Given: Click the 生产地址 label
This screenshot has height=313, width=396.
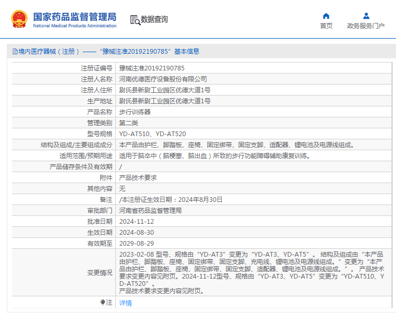Looking at the screenshot, I should [100, 101].
